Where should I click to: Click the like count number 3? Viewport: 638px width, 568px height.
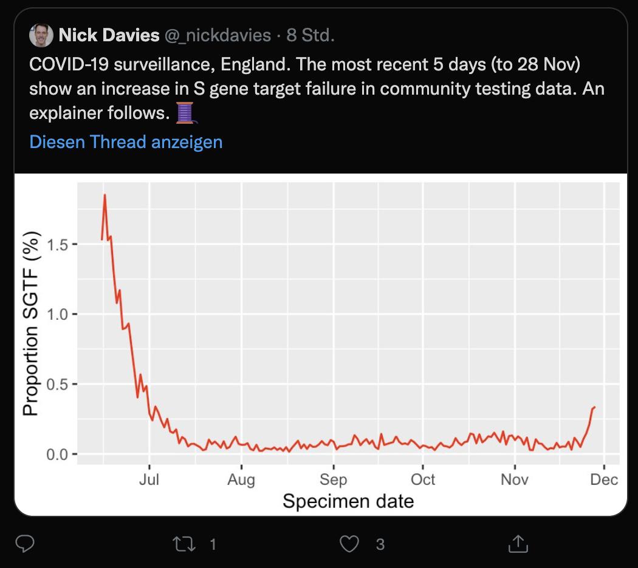[380, 544]
